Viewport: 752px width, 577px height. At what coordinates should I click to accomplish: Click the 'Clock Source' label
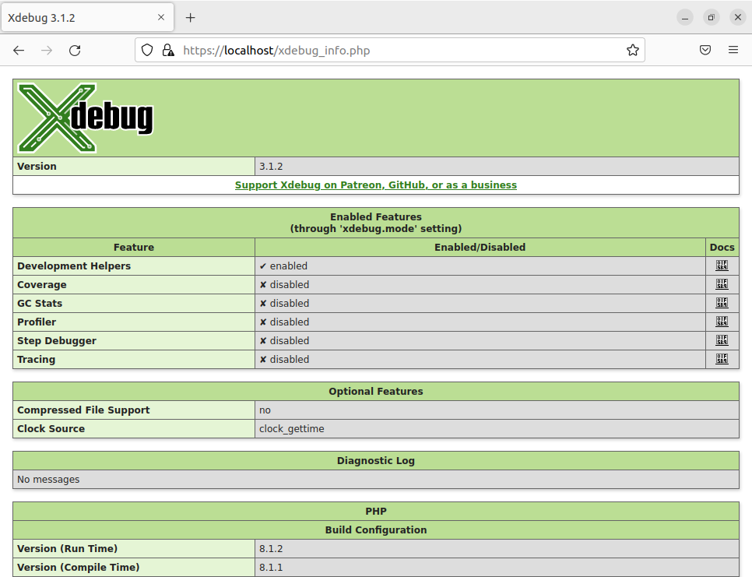point(51,429)
